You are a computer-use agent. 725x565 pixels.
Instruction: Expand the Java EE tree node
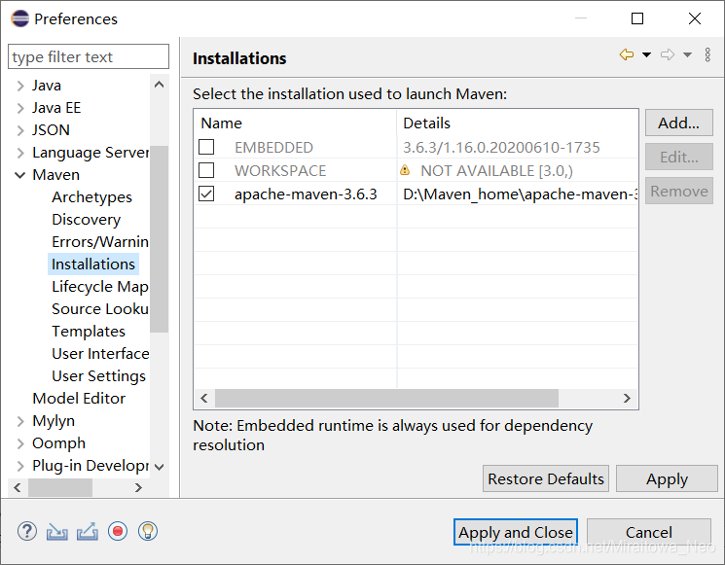[x=19, y=108]
